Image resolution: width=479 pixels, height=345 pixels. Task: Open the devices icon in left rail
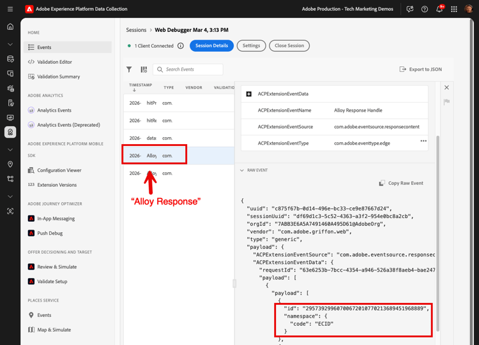coord(10,73)
